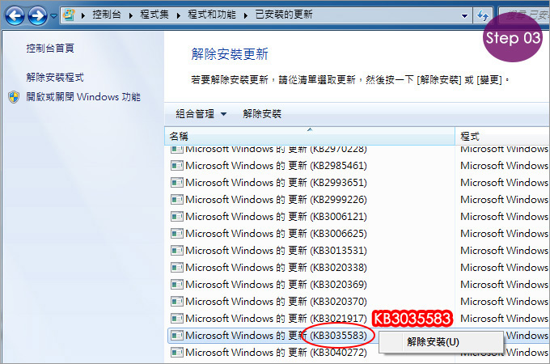Open 控制台首頁 link in sidebar

[50, 48]
